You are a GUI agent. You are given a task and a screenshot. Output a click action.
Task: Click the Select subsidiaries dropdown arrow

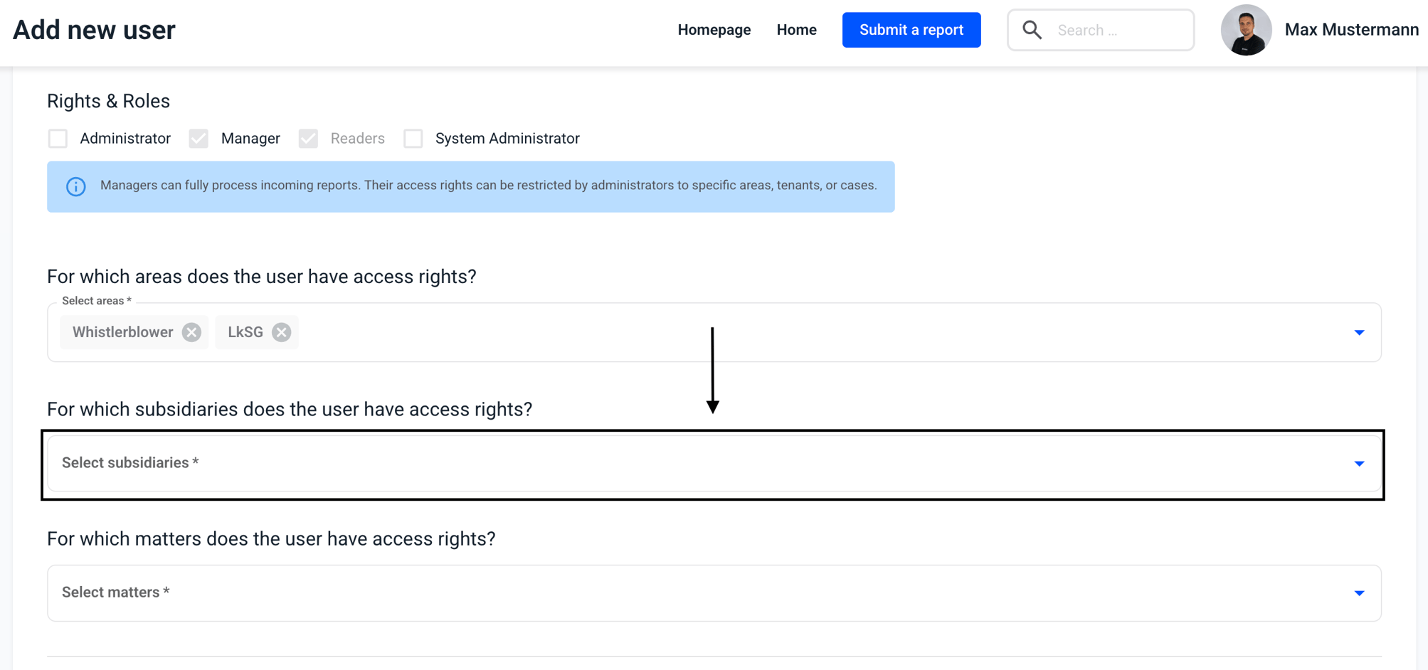[1359, 464]
